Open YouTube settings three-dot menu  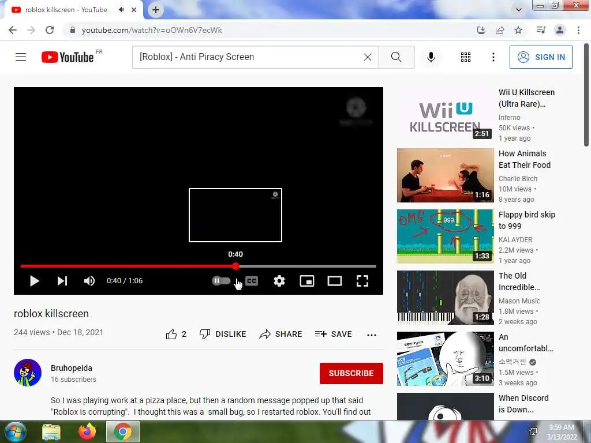pyautogui.click(x=493, y=57)
